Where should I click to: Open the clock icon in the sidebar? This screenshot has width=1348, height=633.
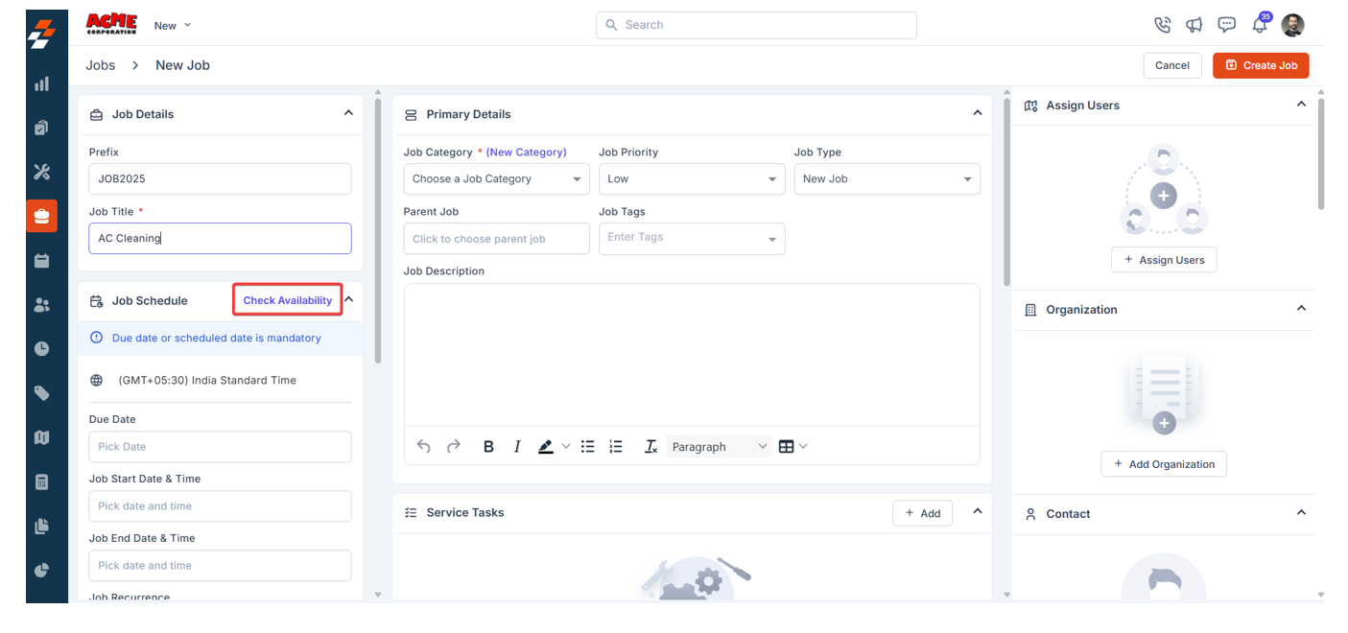coord(41,349)
